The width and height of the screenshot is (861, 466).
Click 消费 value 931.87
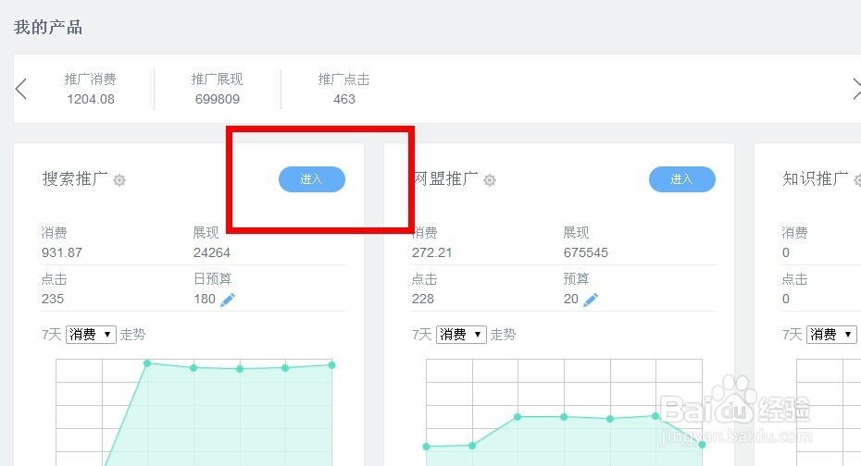[62, 252]
